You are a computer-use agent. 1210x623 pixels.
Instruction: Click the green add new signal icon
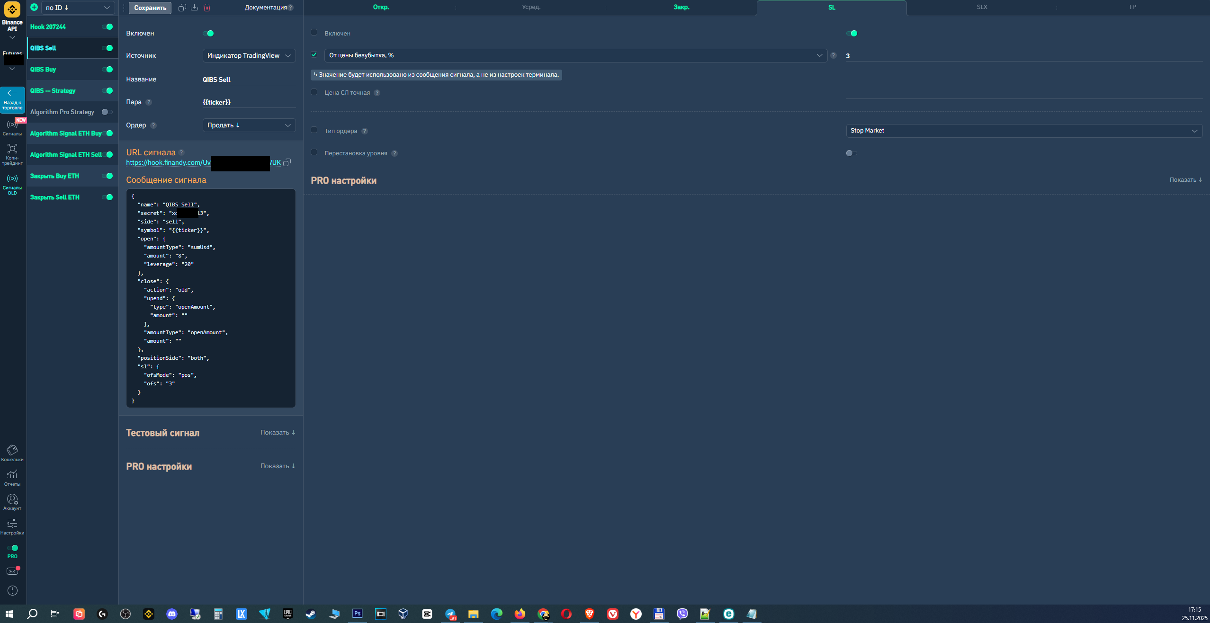pyautogui.click(x=34, y=7)
